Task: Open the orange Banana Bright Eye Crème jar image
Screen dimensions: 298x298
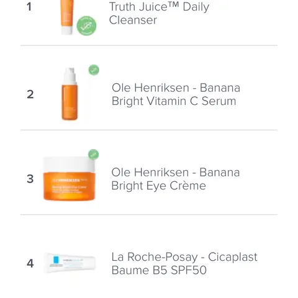Action: [x=69, y=178]
